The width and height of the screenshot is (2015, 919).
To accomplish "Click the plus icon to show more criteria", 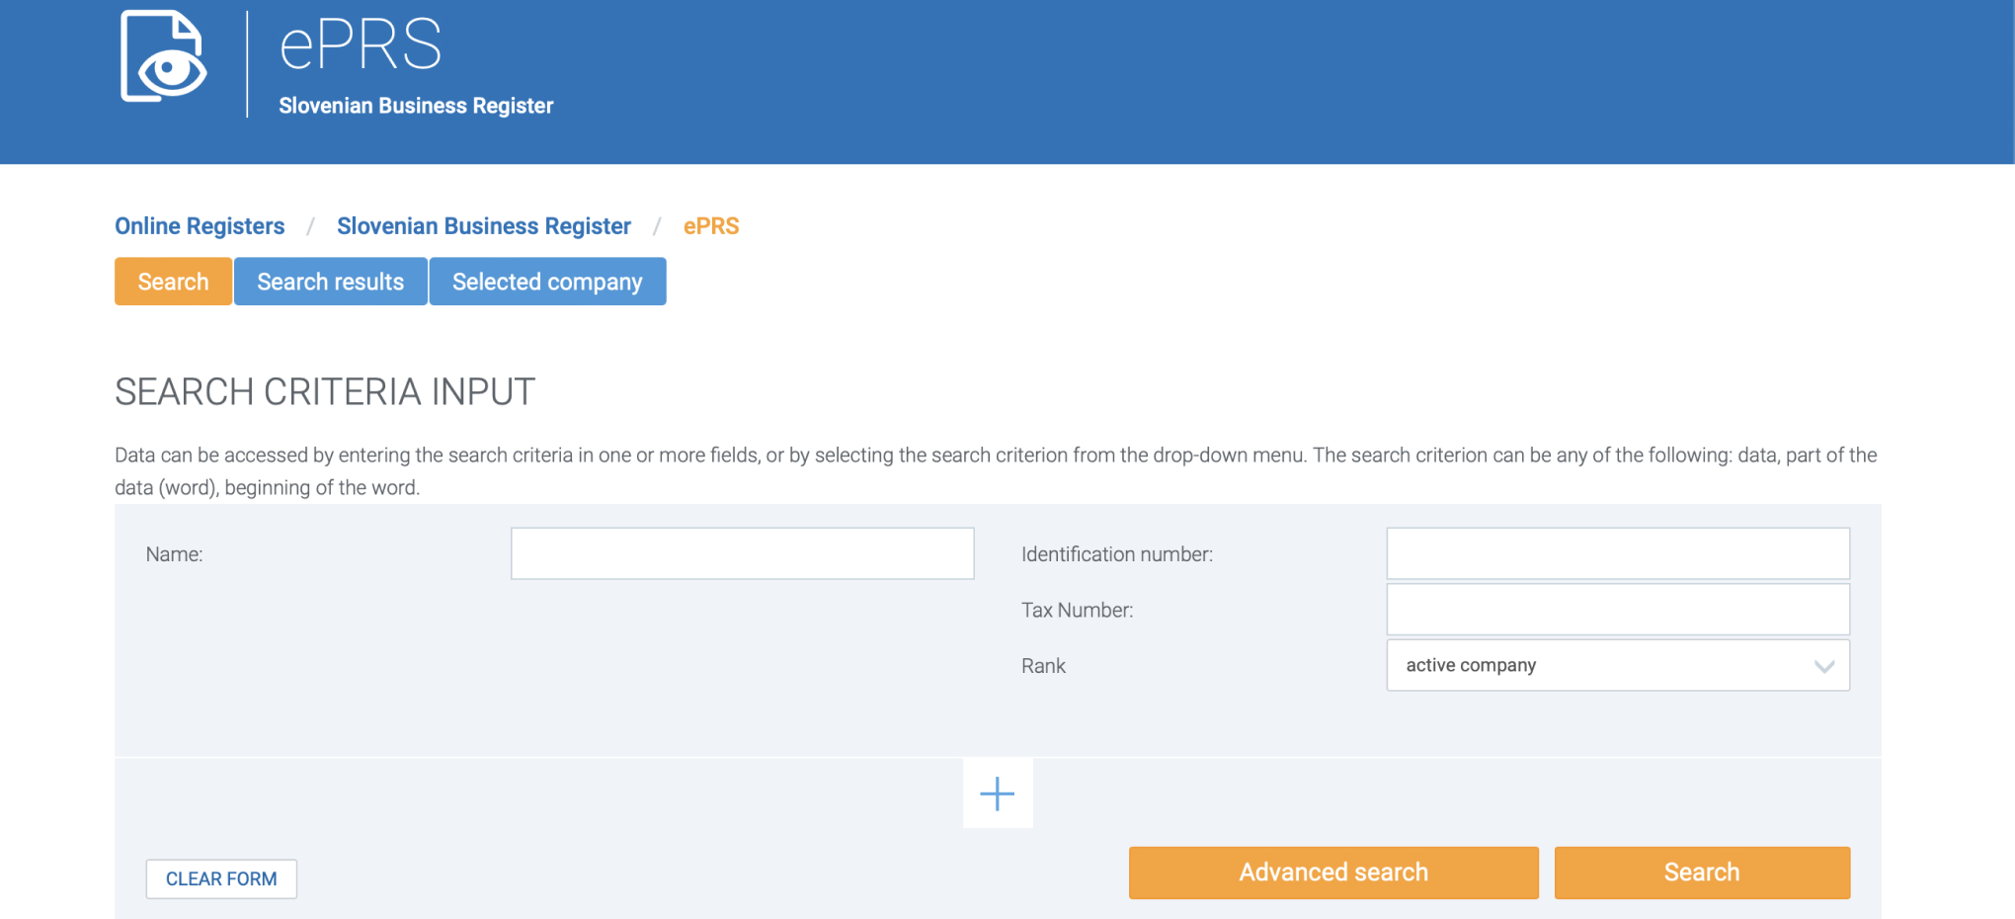I will click(x=997, y=794).
